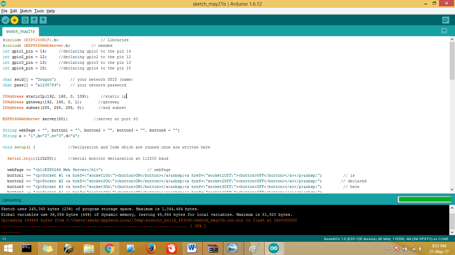The image size is (455, 255).
Task: Open the Serial Monitor magnifier icon
Action: (x=446, y=20)
